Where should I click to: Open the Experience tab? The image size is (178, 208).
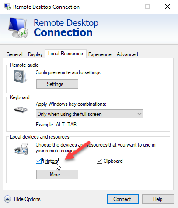(100, 54)
